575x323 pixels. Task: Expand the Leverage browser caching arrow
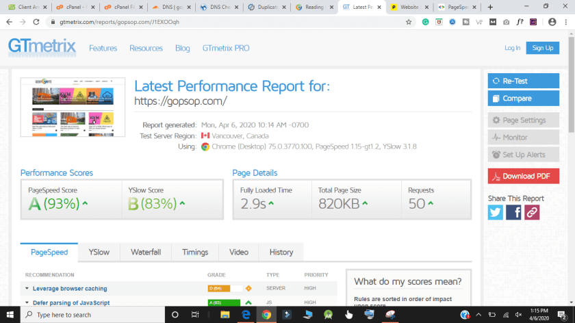coord(27,289)
